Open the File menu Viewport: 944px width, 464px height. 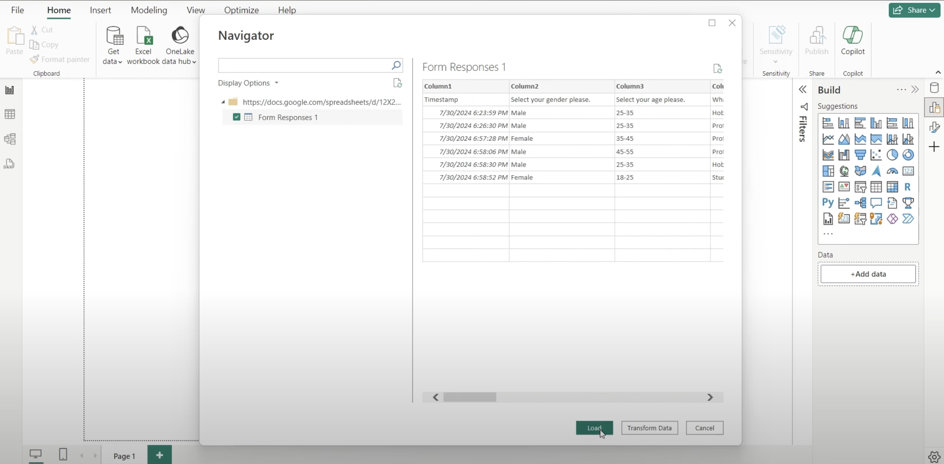coord(17,10)
